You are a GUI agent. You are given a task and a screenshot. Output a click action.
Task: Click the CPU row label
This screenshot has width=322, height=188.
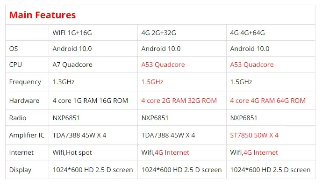click(16, 65)
